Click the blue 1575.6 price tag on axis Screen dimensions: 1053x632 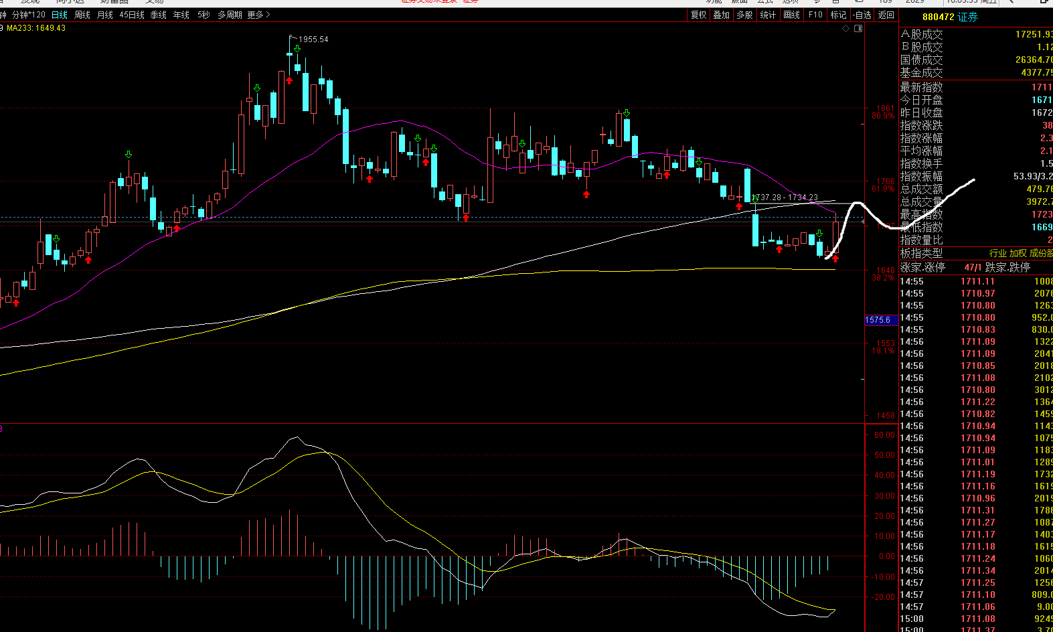tap(878, 320)
